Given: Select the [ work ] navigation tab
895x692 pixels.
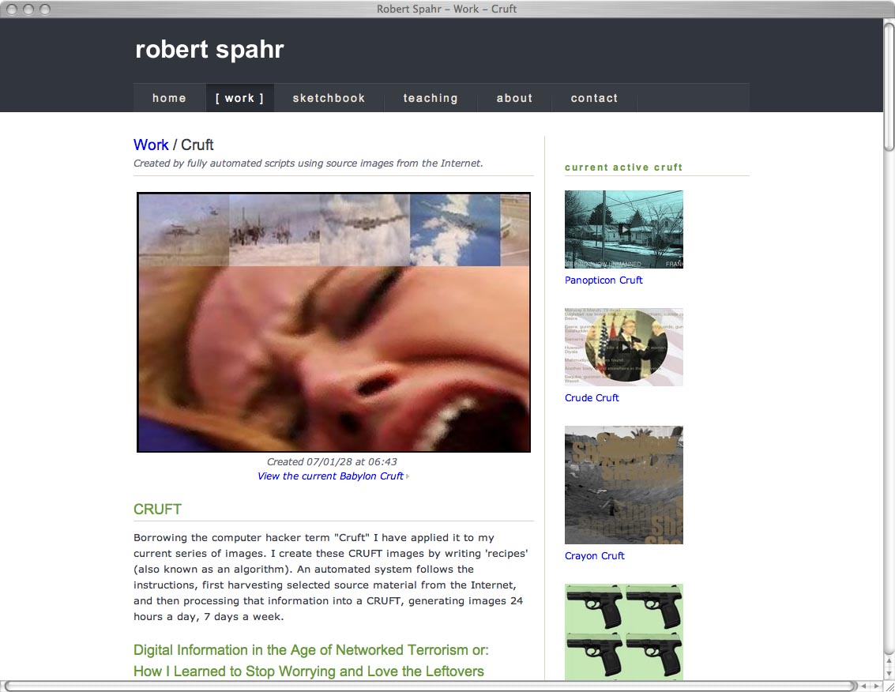Looking at the screenshot, I should [239, 98].
